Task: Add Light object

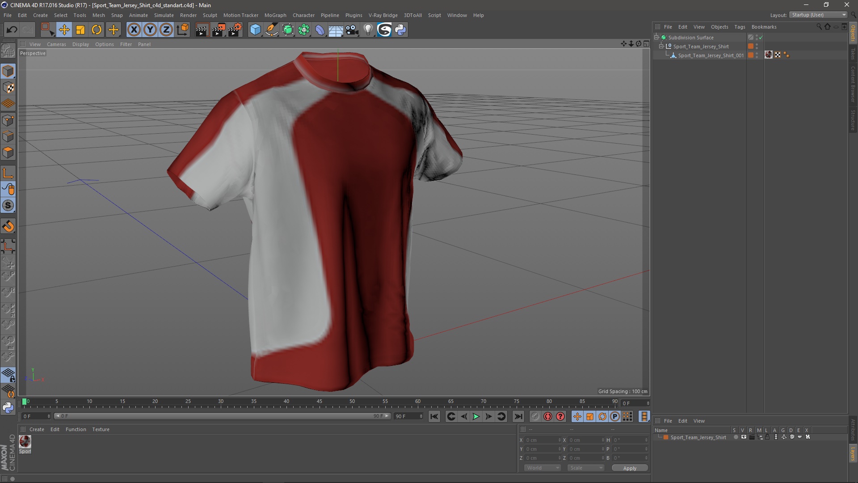Action: [368, 30]
